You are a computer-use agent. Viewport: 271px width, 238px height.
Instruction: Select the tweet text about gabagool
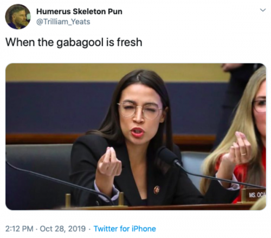pyautogui.click(x=74, y=42)
